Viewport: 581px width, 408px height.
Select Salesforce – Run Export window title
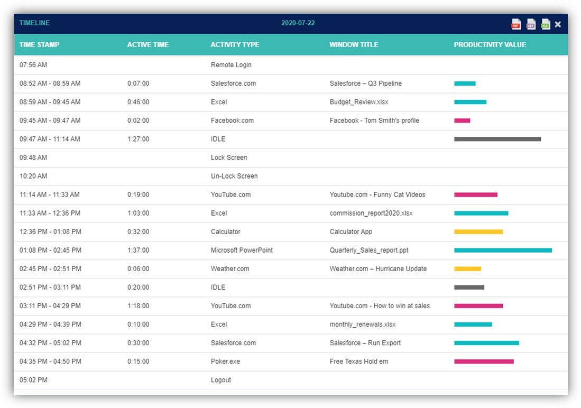point(365,343)
